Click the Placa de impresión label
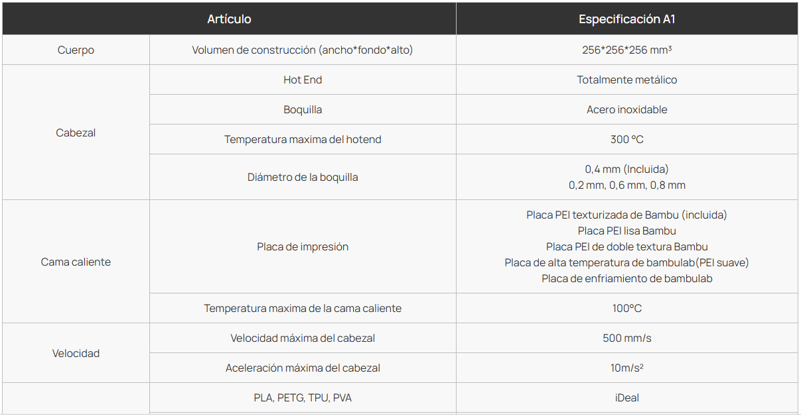Image resolution: width=801 pixels, height=416 pixels. (303, 247)
